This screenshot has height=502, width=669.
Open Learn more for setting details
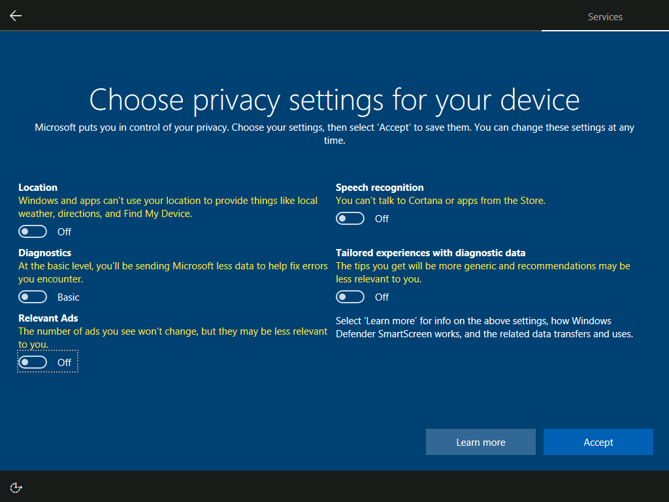(x=480, y=442)
